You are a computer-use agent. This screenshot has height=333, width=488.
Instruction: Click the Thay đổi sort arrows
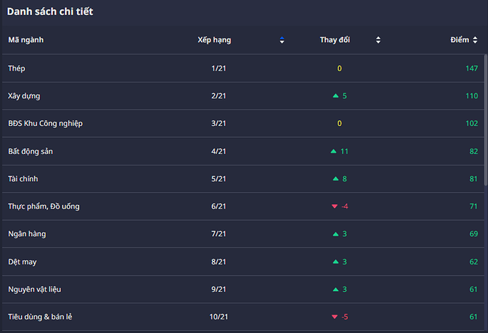click(378, 40)
